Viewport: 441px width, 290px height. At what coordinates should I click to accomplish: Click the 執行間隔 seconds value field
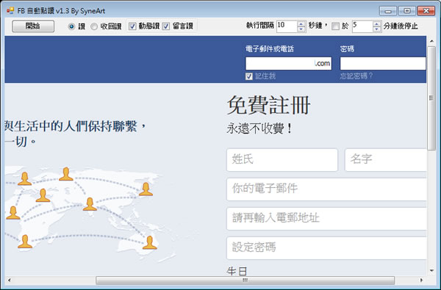[287, 26]
